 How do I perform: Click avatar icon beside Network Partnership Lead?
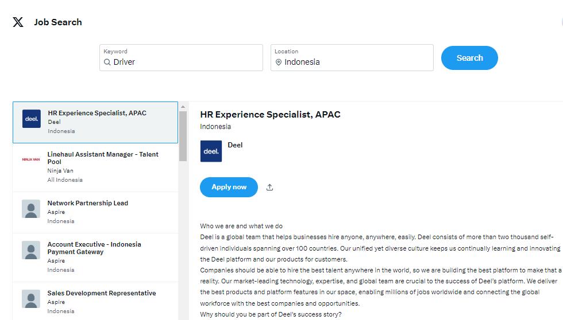coord(31,209)
